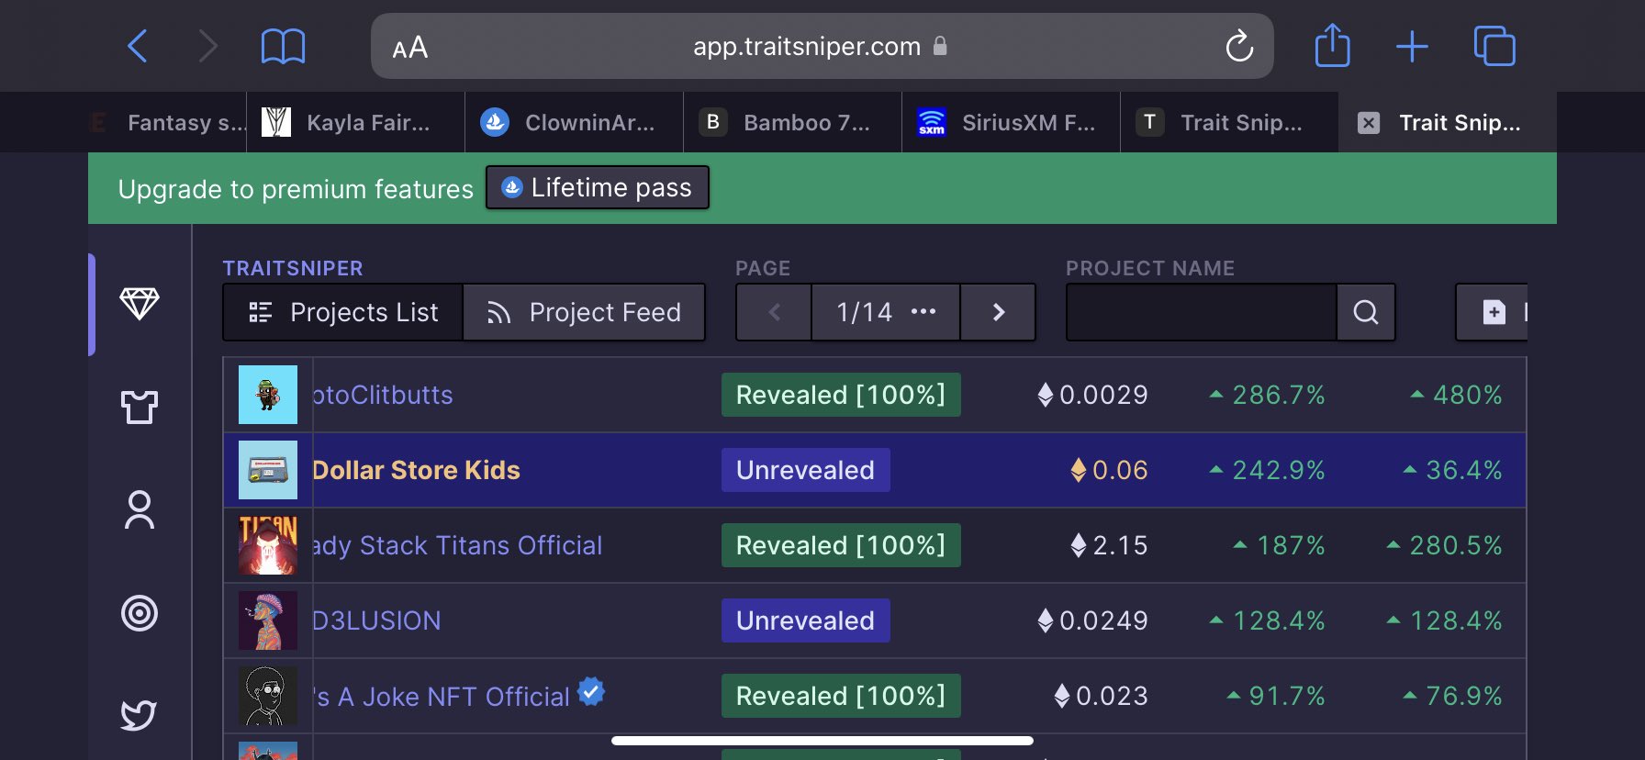
Task: Click the 0.023 floor price value
Action: pyautogui.click(x=1112, y=696)
